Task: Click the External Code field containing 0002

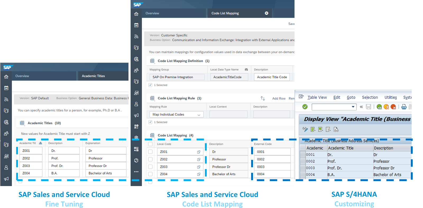Action: 272,159
